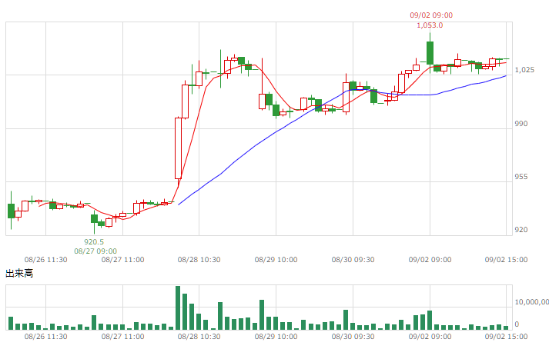Click the 1,025 price axis label
This screenshot has width=549, height=349.
pos(524,70)
